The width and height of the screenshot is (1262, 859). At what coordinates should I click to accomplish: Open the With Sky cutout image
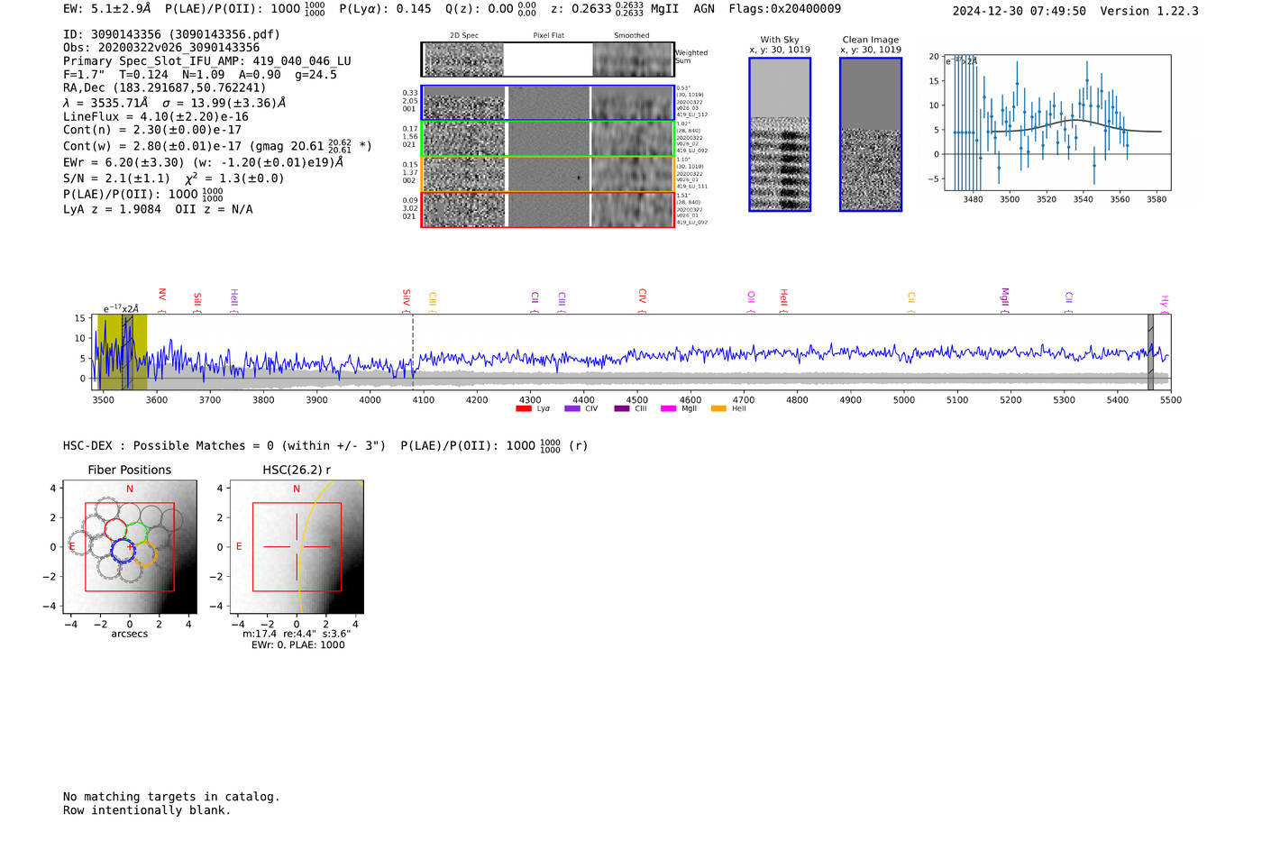point(780,134)
